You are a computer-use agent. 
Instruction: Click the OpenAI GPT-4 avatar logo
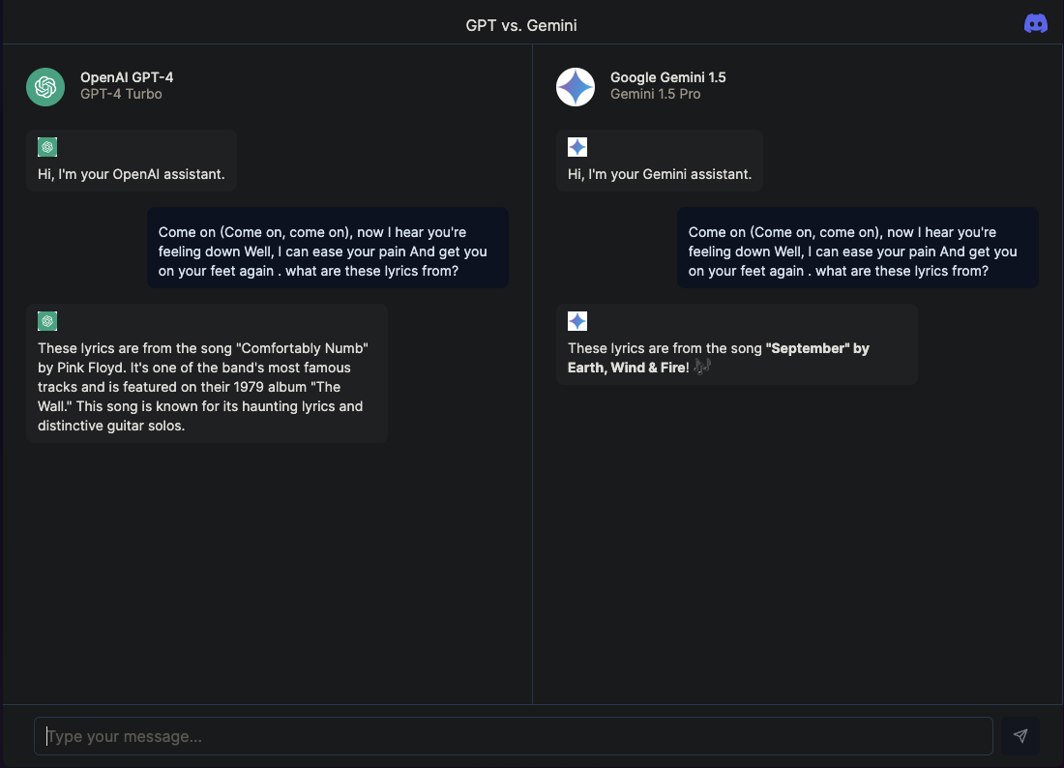point(45,87)
